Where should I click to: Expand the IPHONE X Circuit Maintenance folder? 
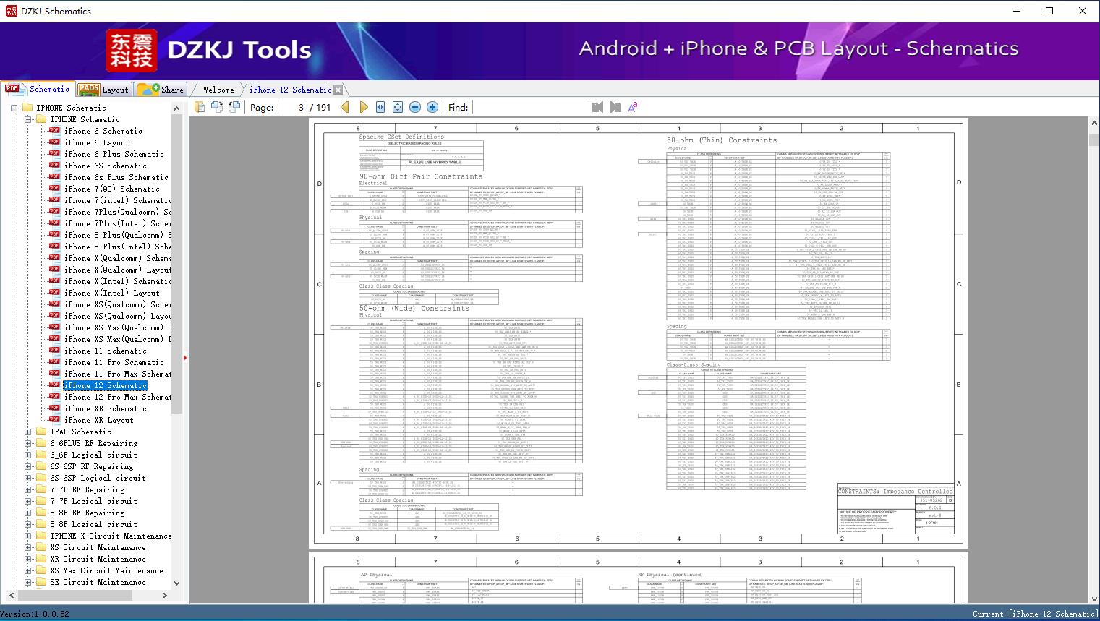tap(27, 536)
